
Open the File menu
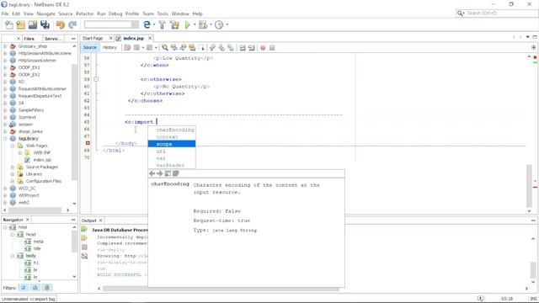(5, 13)
